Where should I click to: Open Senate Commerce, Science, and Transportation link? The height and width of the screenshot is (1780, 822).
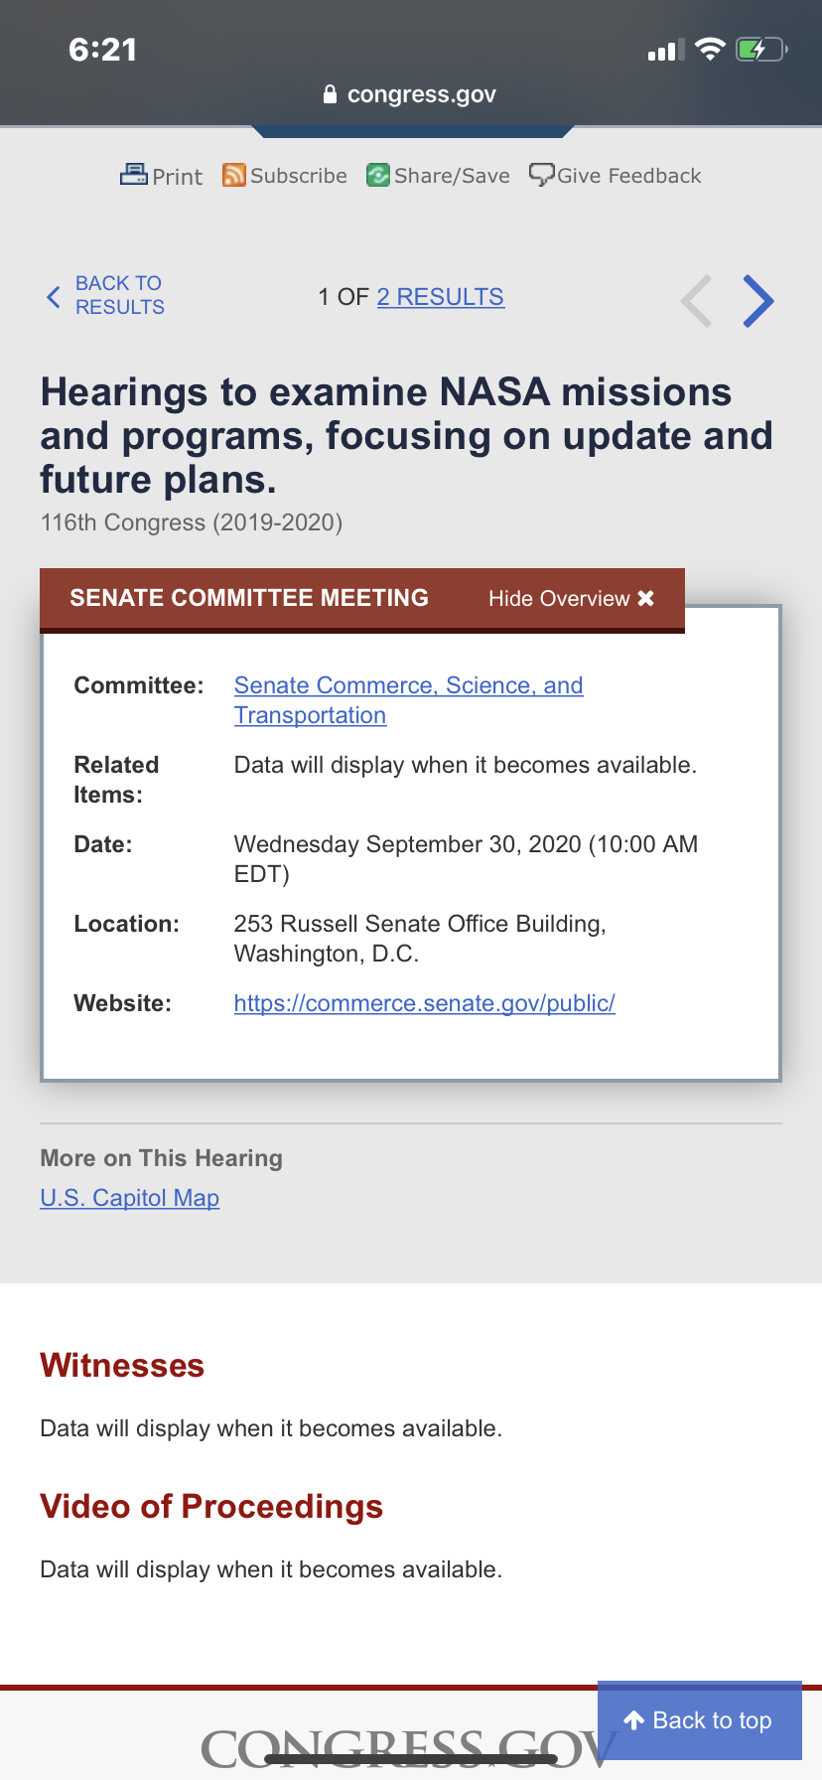coord(408,700)
